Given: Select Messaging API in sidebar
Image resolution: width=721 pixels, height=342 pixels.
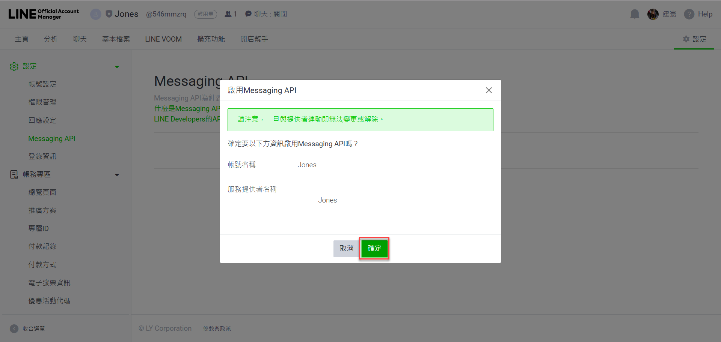Looking at the screenshot, I should tap(52, 138).
